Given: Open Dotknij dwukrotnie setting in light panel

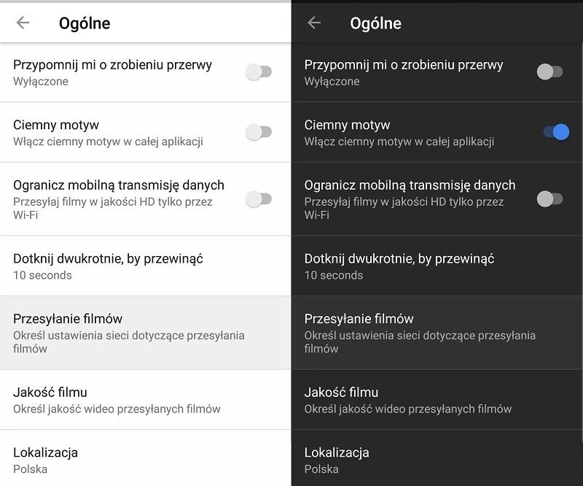Looking at the screenshot, I should (x=108, y=266).
